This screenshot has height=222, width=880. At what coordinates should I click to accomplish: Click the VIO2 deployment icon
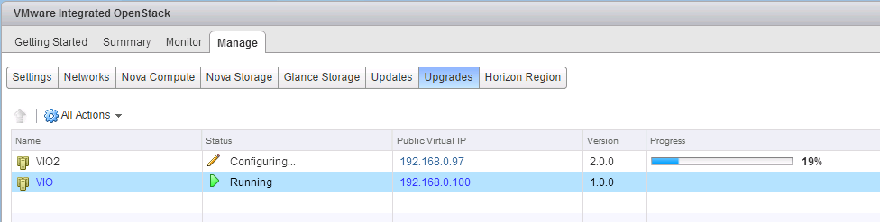[x=23, y=162]
